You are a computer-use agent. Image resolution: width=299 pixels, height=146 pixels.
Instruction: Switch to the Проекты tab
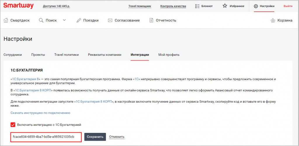click(38, 55)
